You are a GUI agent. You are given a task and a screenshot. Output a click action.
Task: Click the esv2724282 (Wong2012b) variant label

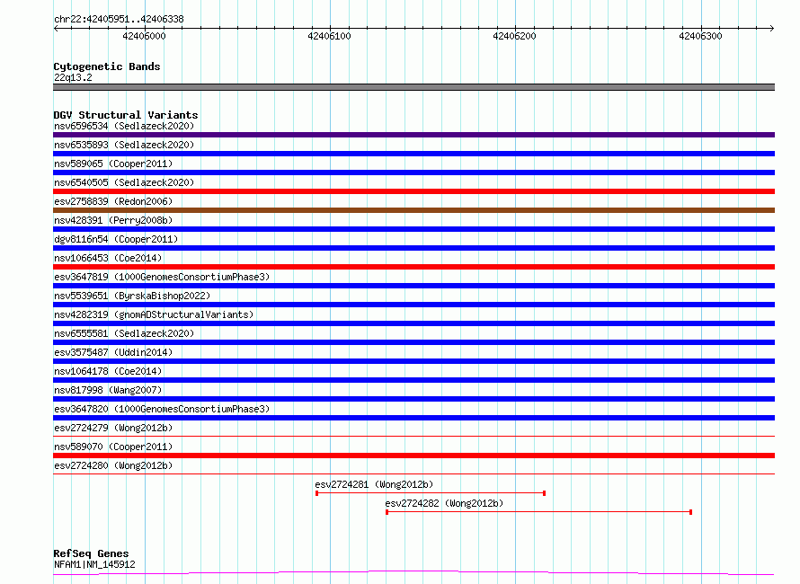coord(444,503)
